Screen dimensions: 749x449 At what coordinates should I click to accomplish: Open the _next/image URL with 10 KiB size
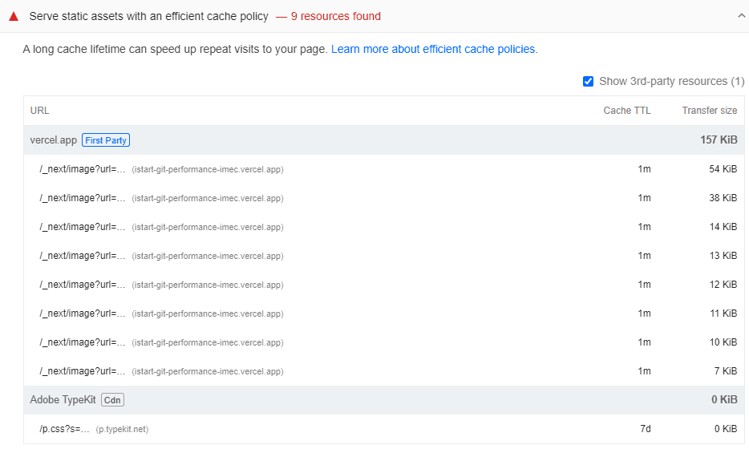click(82, 342)
